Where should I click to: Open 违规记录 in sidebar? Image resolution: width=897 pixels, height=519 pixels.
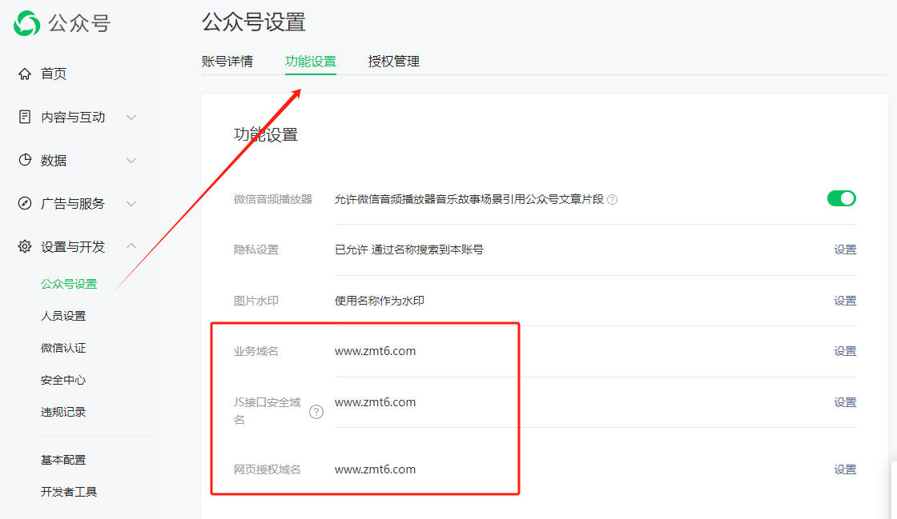pyautogui.click(x=63, y=412)
